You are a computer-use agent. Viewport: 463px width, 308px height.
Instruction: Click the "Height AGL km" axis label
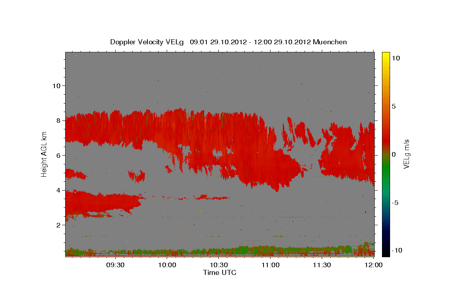(x=44, y=154)
